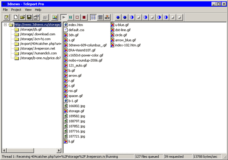Switch to list view mode
228x160 pixels.
93,17
